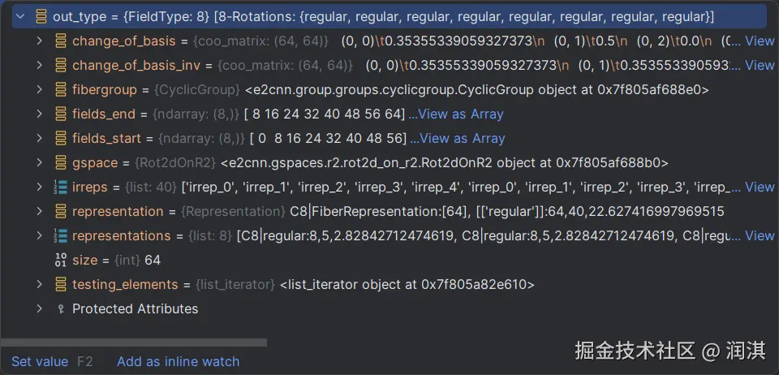The image size is (779, 375).
Task: Click the object icon next to gspace
Action: (61, 162)
